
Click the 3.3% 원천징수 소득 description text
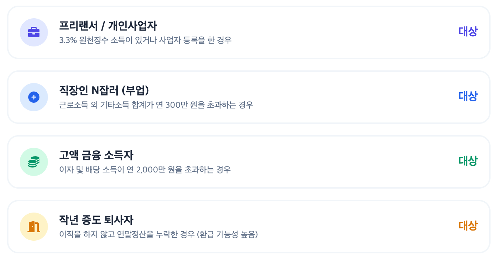[145, 40]
